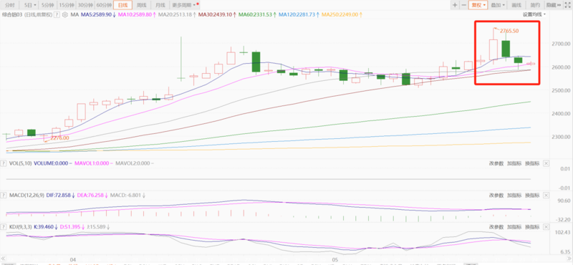This screenshot has width=573, height=265.
Task: Close the KDJ indicator panel
Action: (546, 227)
